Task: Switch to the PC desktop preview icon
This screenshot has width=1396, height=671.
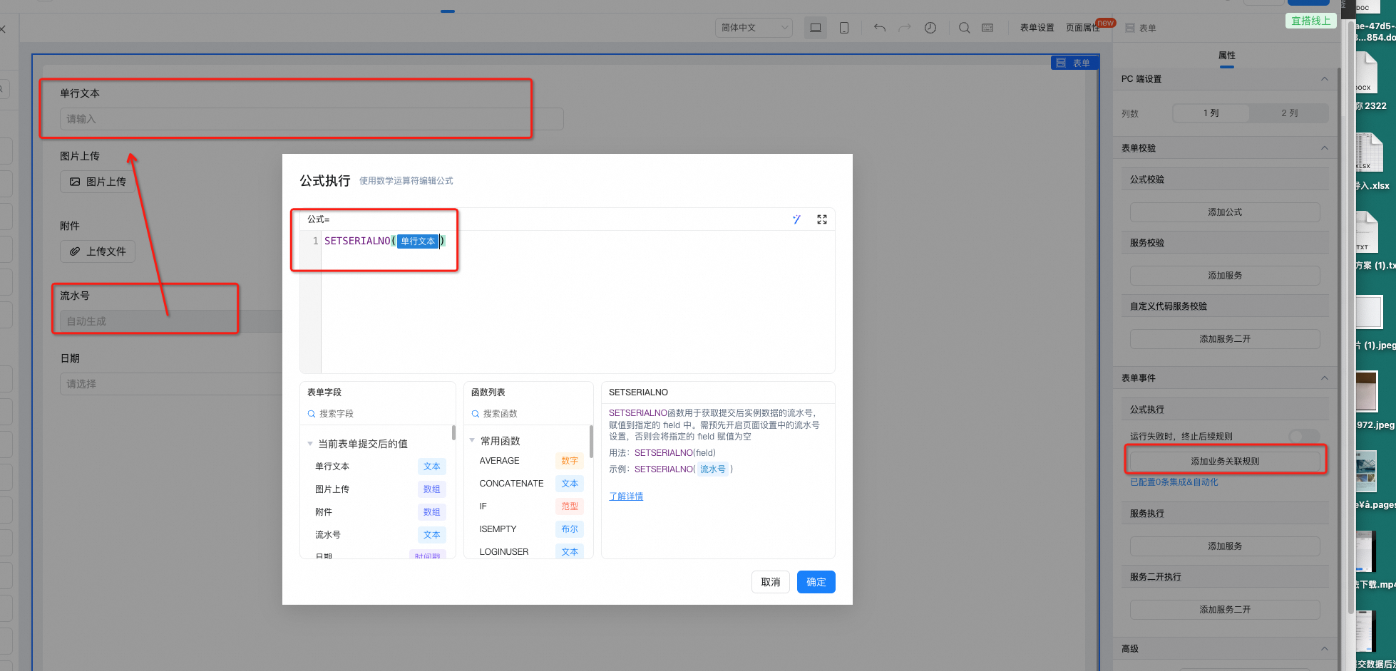Action: (x=816, y=28)
